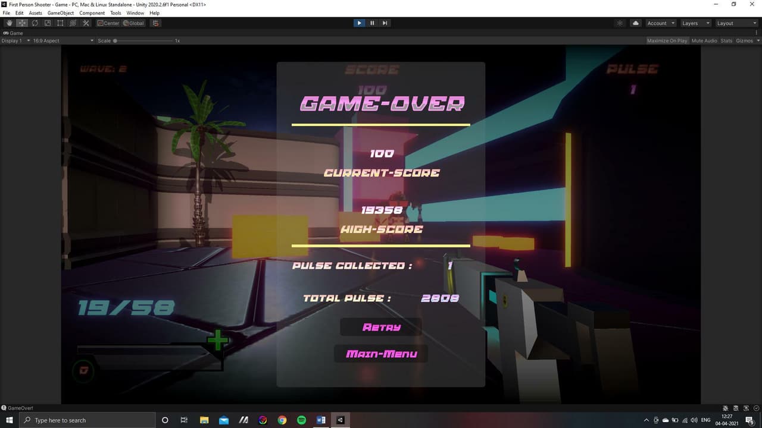762x428 pixels.
Task: Click the ENG language indicator
Action: [x=706, y=420]
